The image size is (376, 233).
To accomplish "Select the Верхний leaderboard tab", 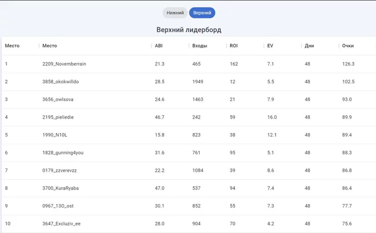I will [202, 13].
